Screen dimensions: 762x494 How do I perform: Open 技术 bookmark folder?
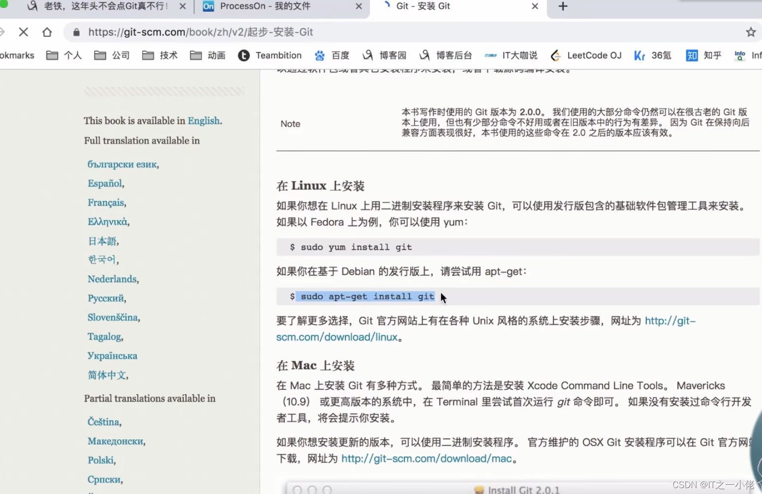click(159, 56)
